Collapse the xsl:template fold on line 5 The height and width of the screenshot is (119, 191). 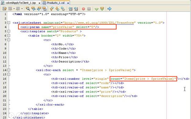pos(9,31)
